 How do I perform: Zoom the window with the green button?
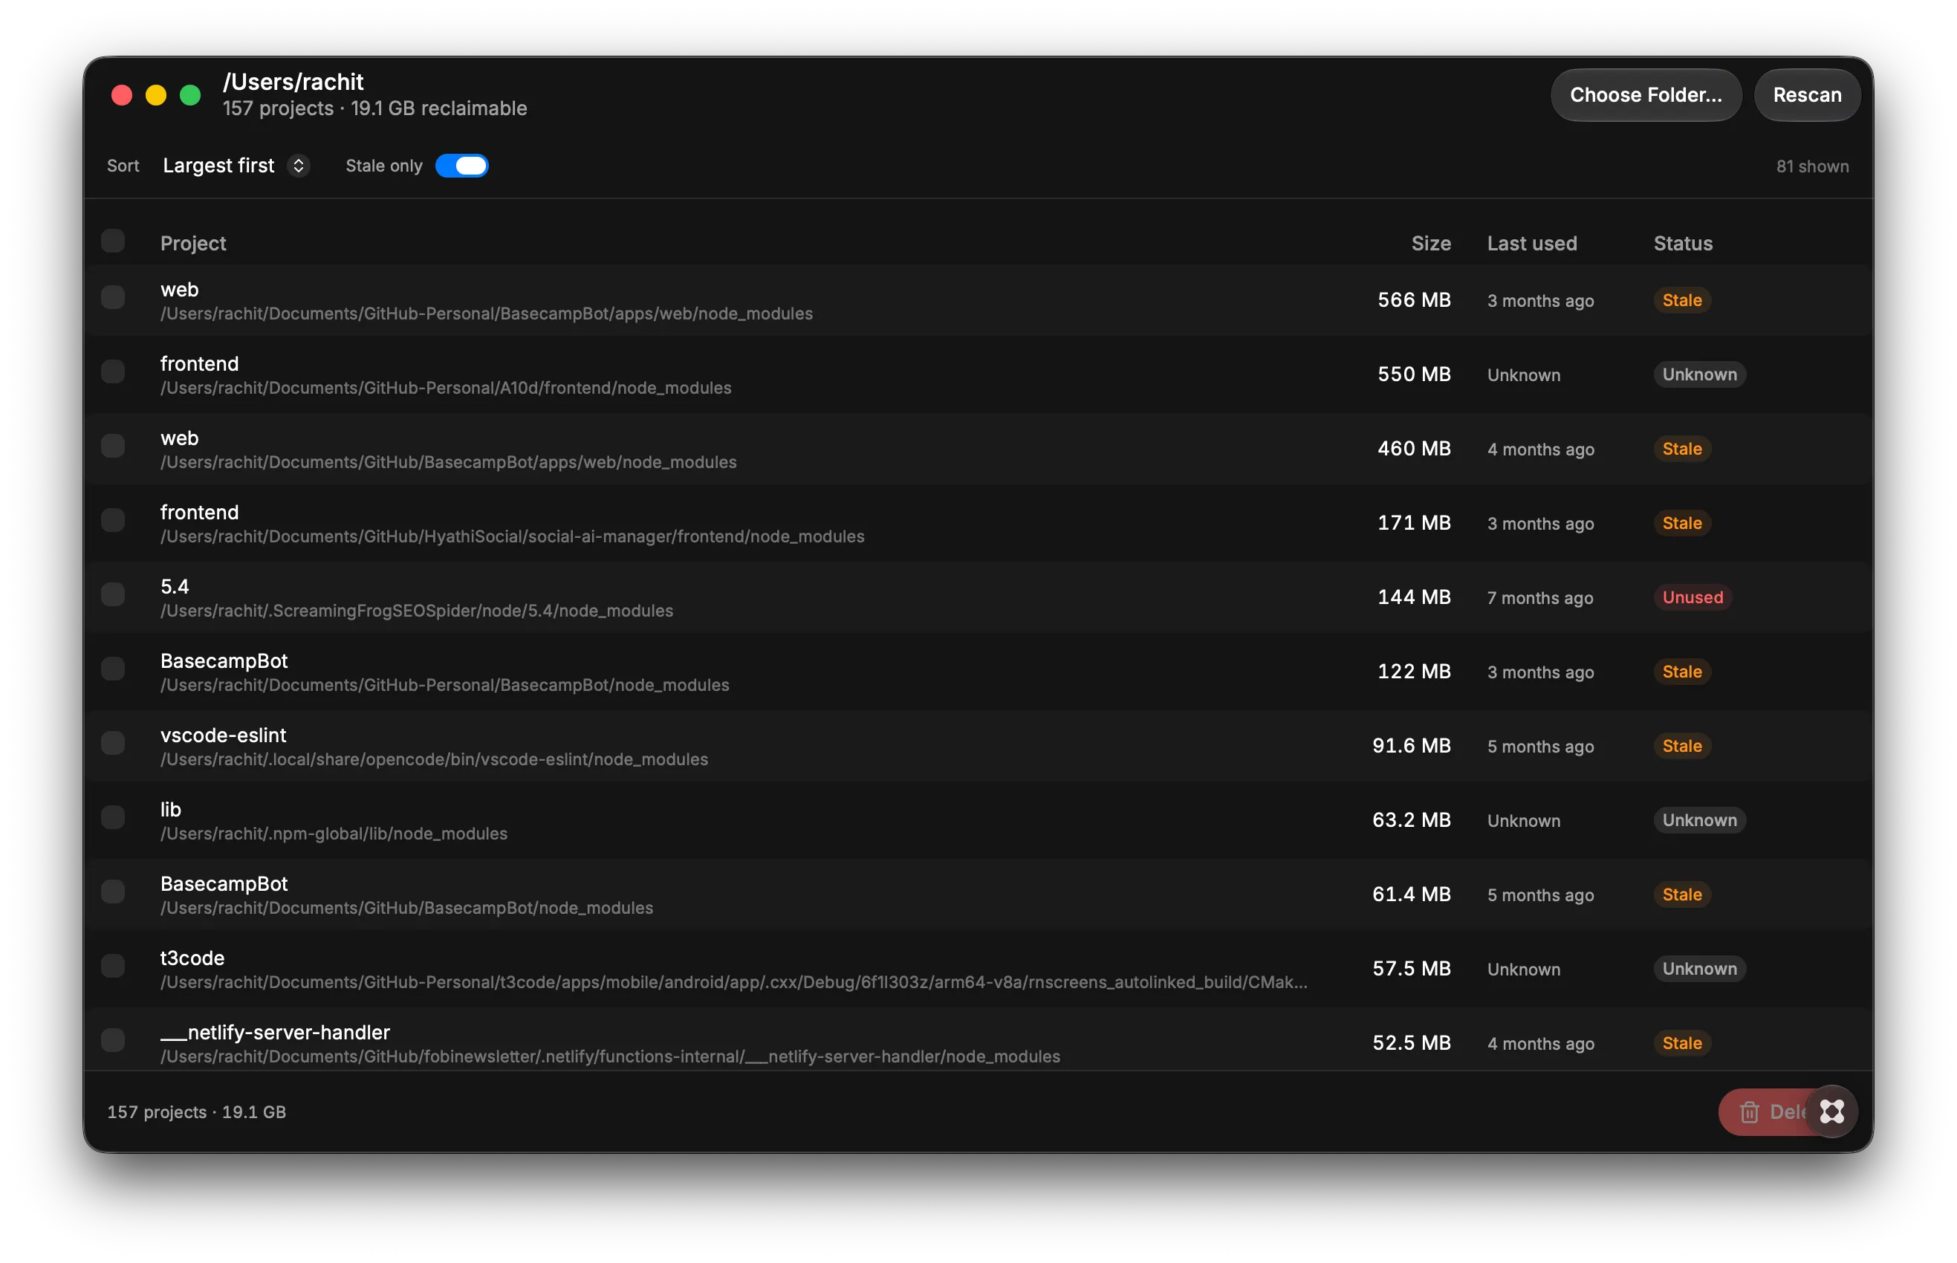(x=190, y=95)
